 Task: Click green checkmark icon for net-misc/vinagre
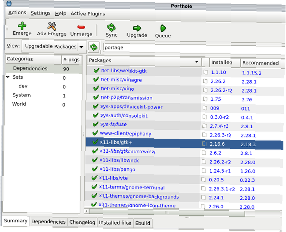(96, 79)
